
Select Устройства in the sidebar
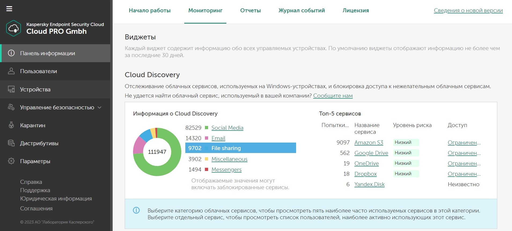click(x=55, y=89)
